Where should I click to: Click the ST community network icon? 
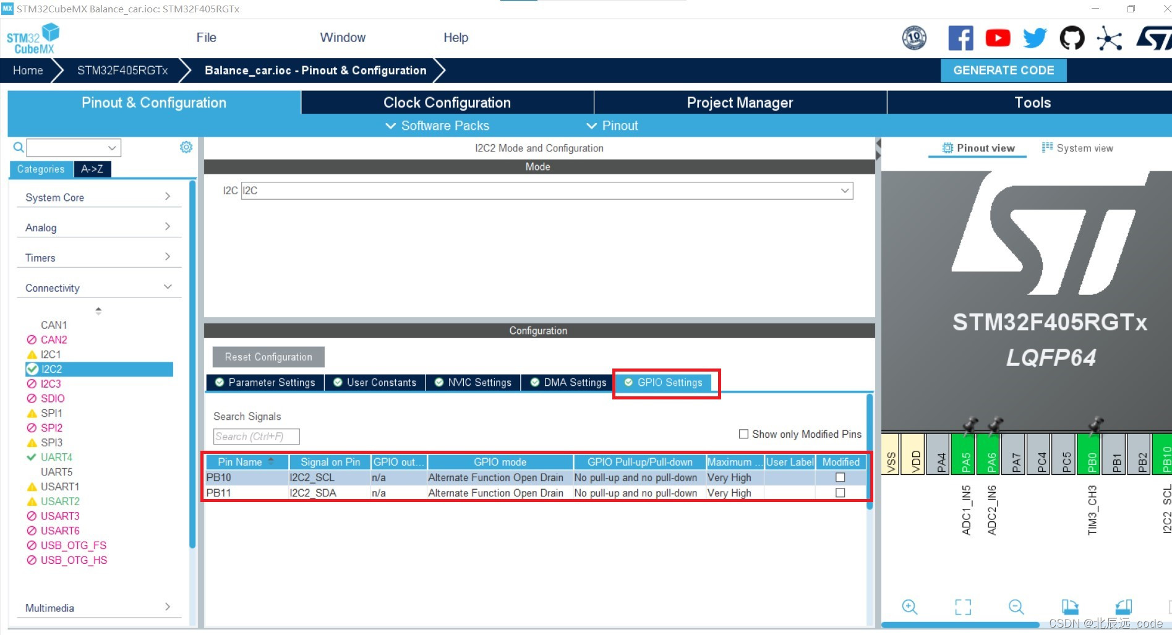point(1109,38)
